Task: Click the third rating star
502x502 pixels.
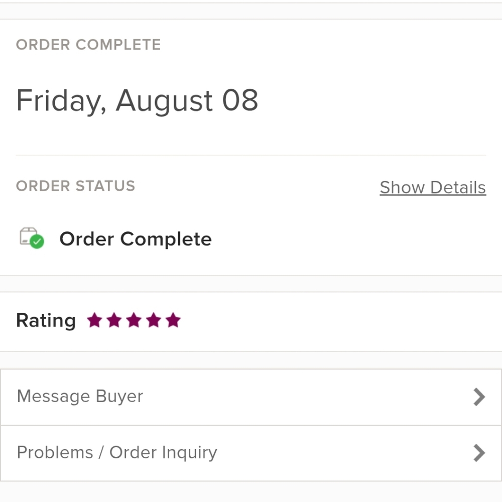Action: (134, 320)
